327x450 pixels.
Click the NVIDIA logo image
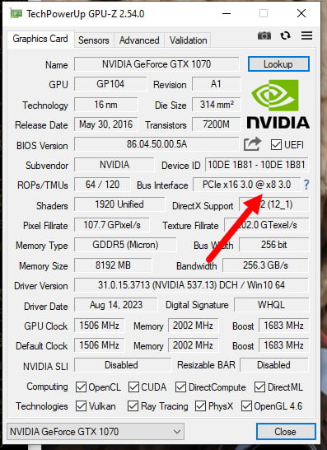point(278,104)
